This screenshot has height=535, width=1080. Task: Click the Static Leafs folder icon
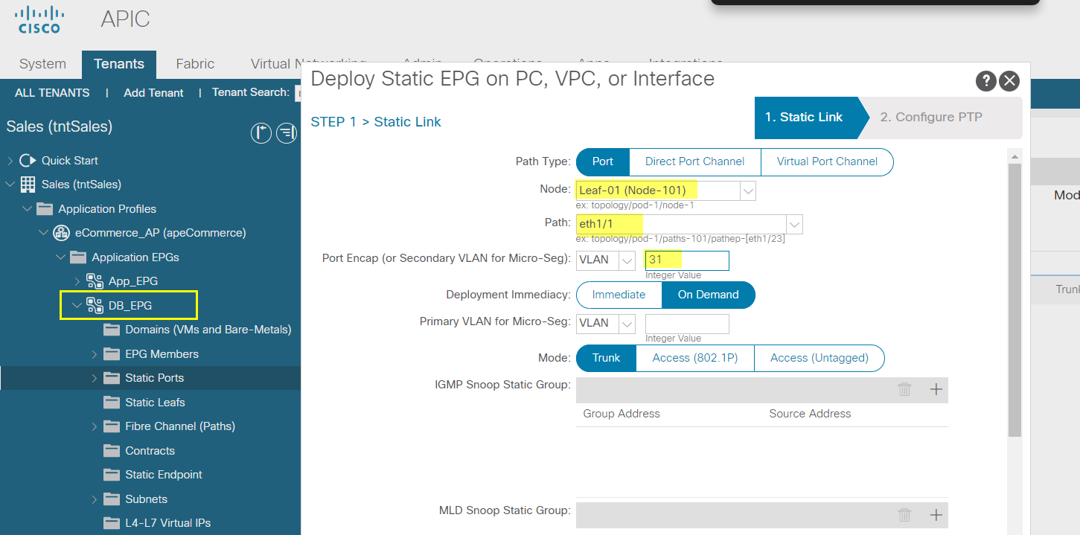click(112, 403)
